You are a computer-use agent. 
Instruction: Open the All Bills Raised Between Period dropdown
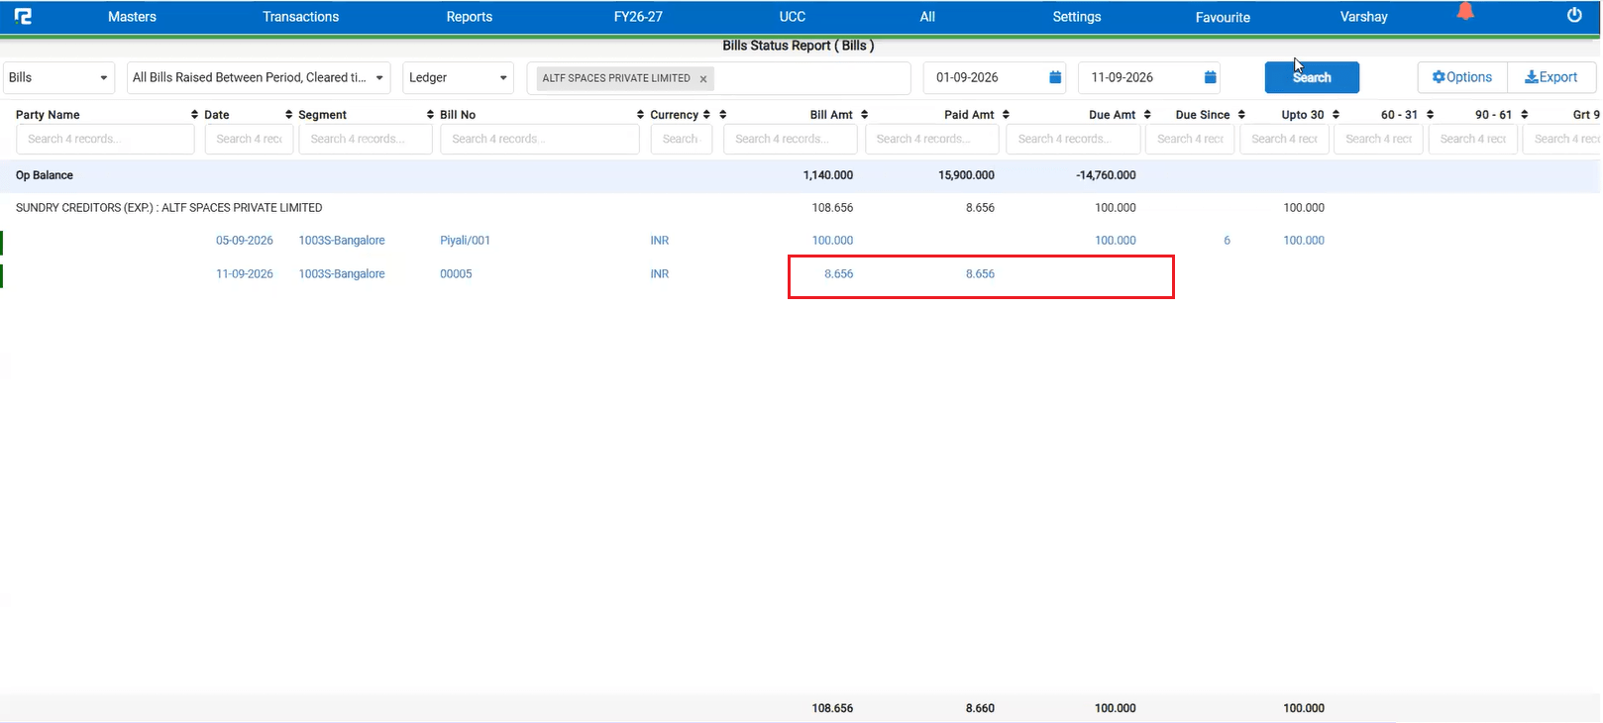(x=259, y=77)
